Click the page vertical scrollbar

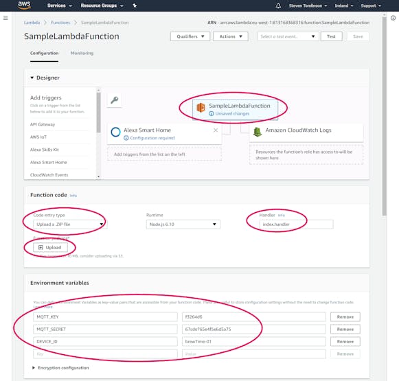pyautogui.click(x=385, y=117)
